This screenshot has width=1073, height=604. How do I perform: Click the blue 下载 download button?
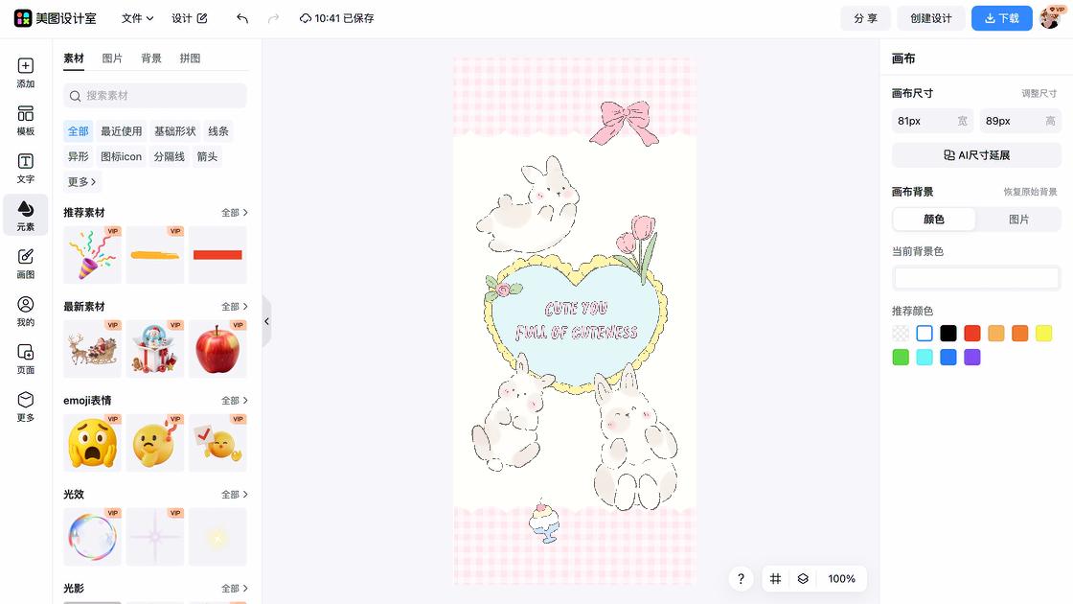1002,18
